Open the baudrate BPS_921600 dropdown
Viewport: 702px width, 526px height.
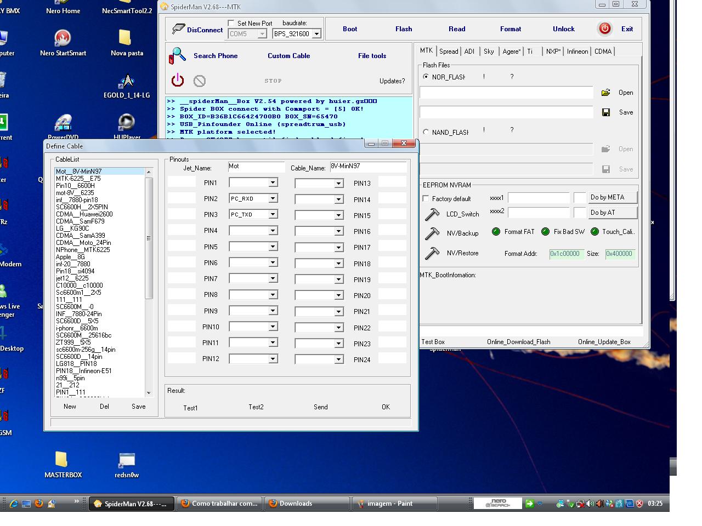tap(316, 34)
